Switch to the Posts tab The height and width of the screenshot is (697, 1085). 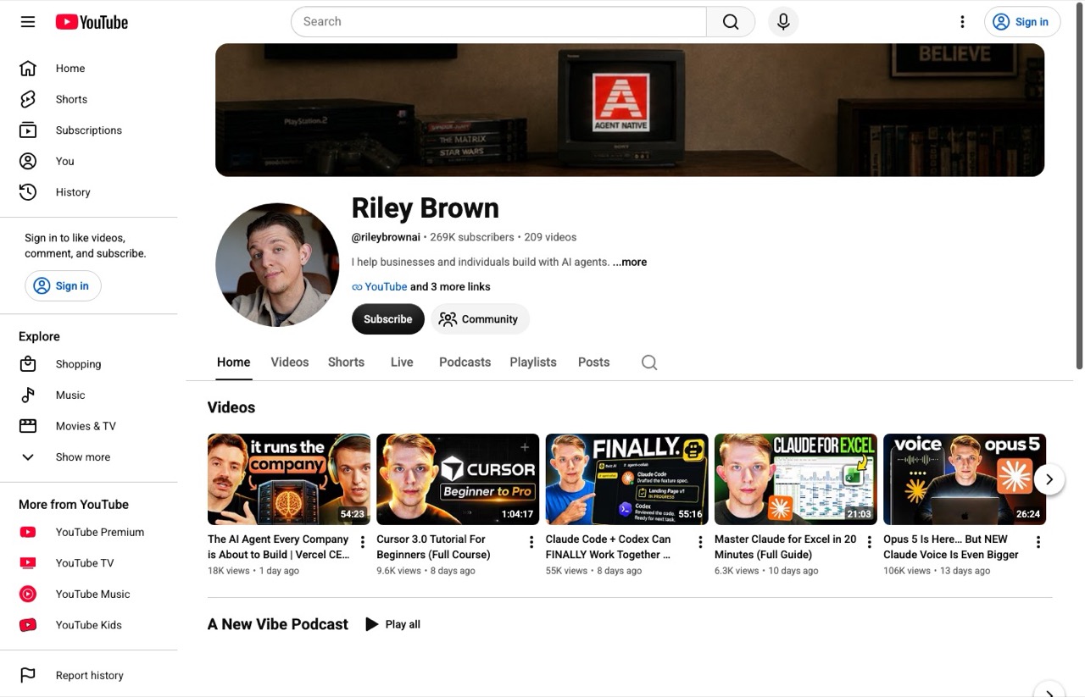coord(593,362)
